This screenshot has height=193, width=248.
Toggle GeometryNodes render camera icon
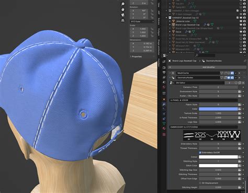tap(232, 77)
